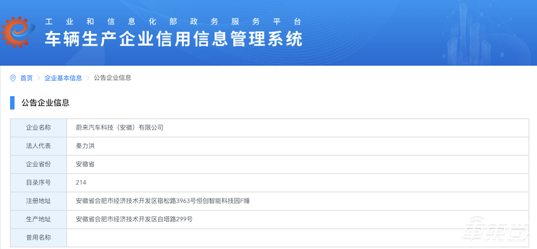Select registered address with 宿松路3963号
This screenshot has width=537, height=249.
click(x=162, y=201)
